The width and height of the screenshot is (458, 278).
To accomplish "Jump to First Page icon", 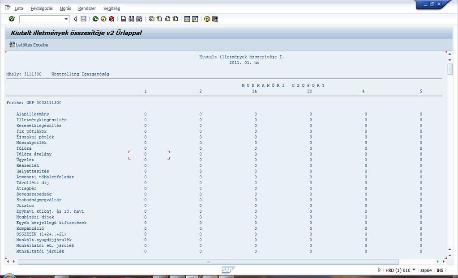I will click(x=151, y=19).
